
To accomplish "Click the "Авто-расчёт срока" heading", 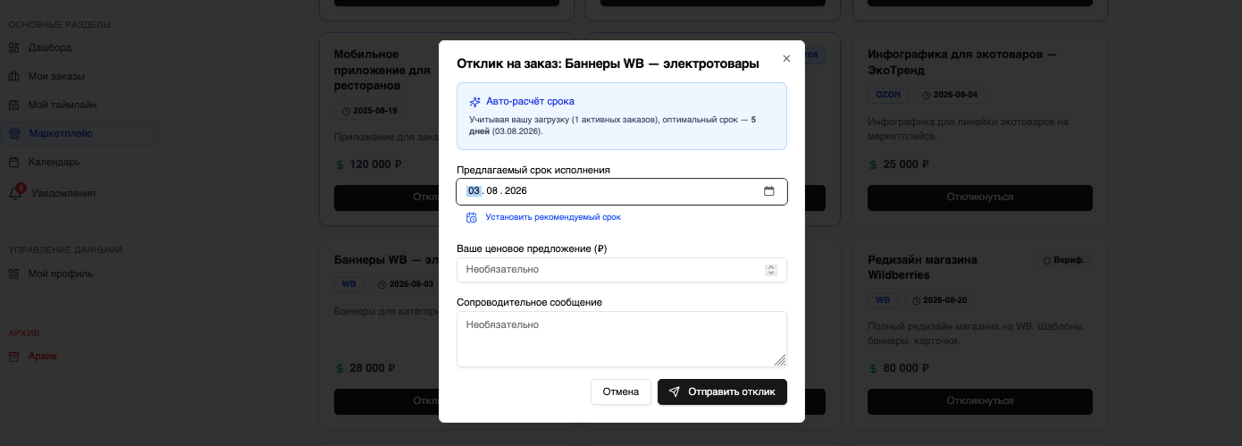I will (530, 101).
